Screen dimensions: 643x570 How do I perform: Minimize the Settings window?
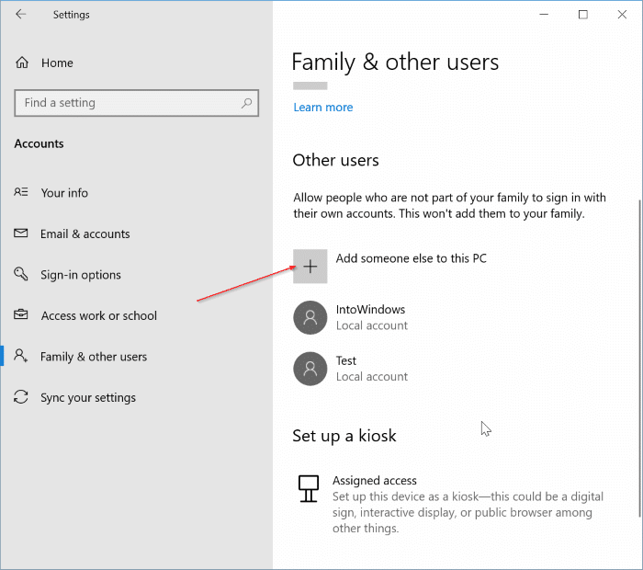click(544, 15)
